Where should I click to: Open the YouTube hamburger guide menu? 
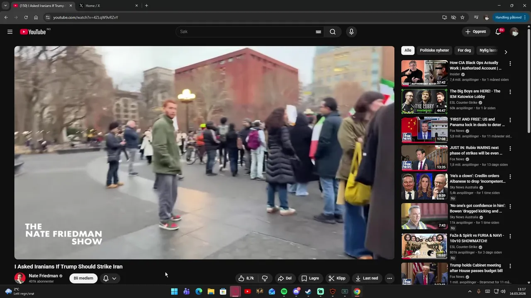tap(10, 32)
